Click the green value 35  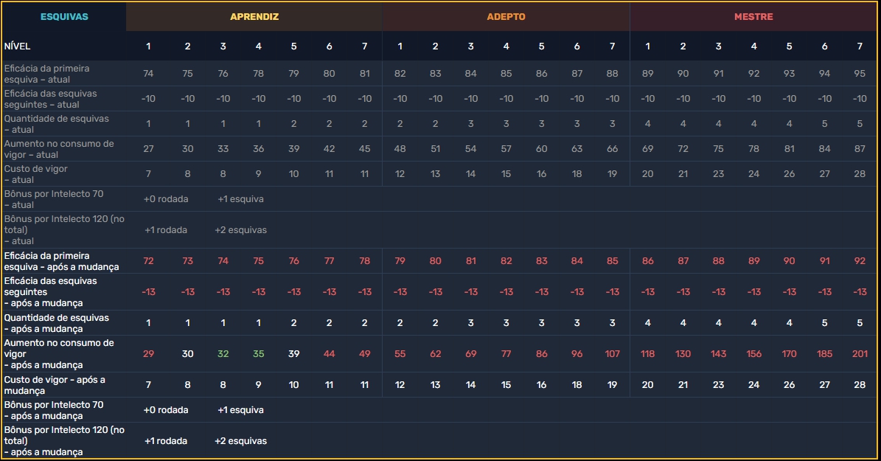click(x=258, y=353)
